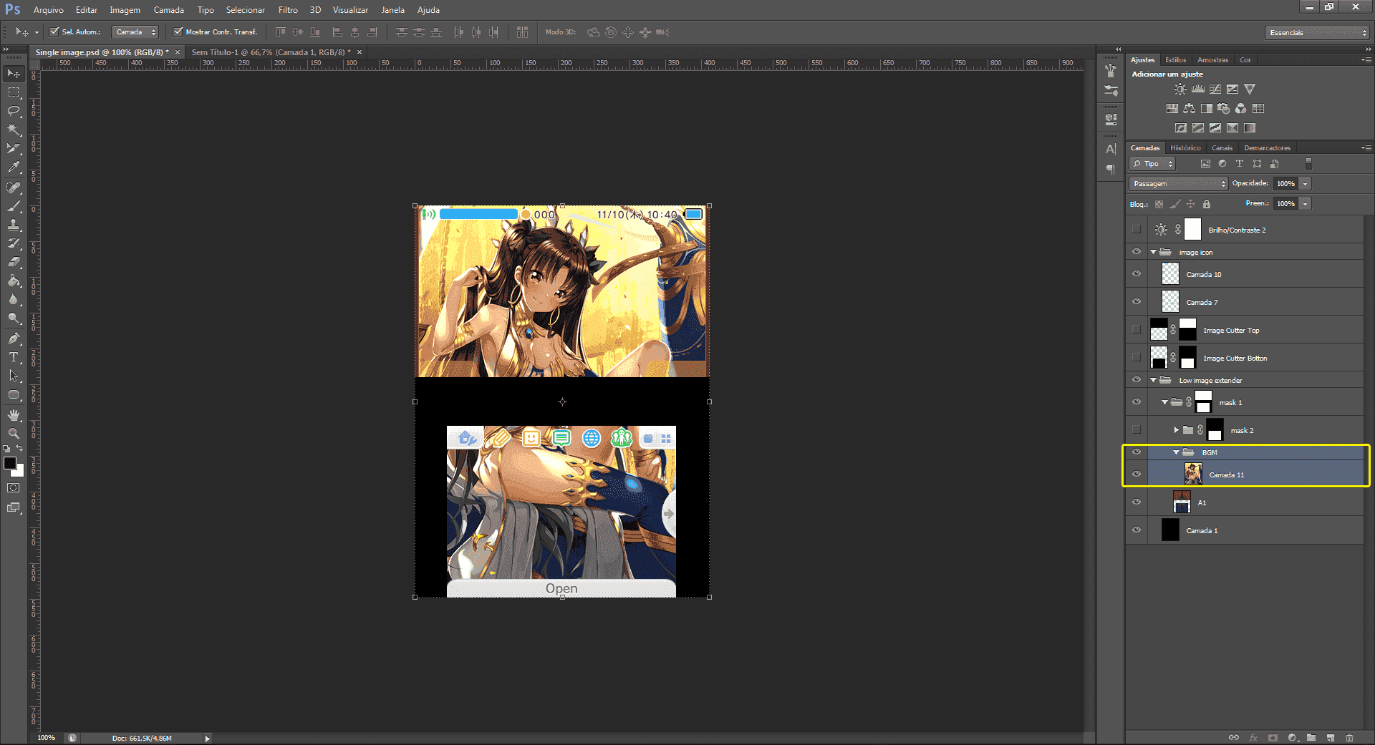Close the Single image.psd tab
The width and height of the screenshot is (1375, 745).
tap(176, 52)
